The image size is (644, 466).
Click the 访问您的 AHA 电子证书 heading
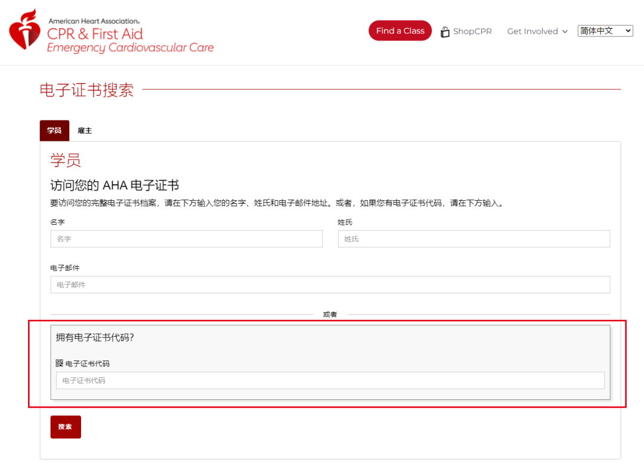pos(114,185)
